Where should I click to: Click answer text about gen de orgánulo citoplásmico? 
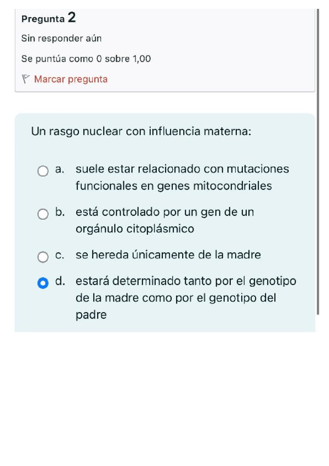[164, 220]
